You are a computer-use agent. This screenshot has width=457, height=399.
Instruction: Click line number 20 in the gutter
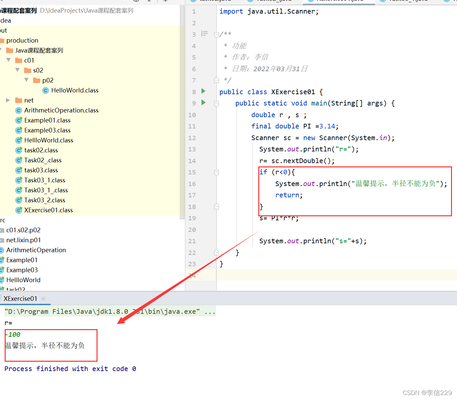[x=192, y=230]
